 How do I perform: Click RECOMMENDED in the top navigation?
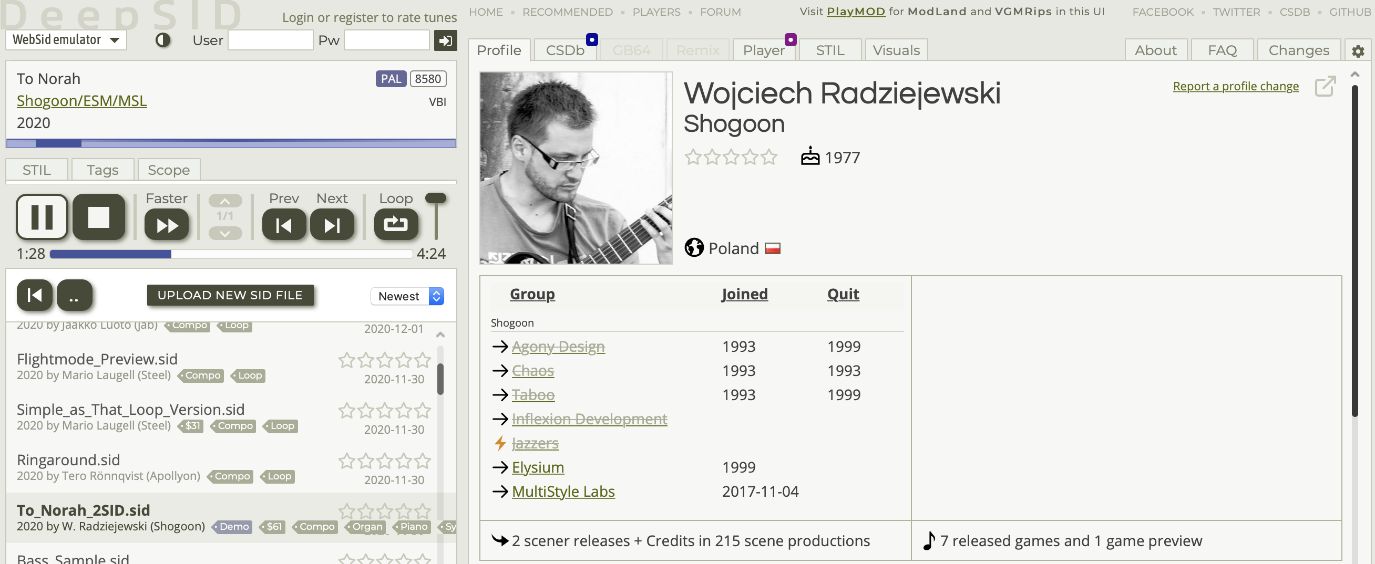click(568, 12)
